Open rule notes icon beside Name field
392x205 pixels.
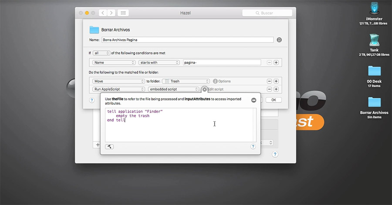click(279, 40)
